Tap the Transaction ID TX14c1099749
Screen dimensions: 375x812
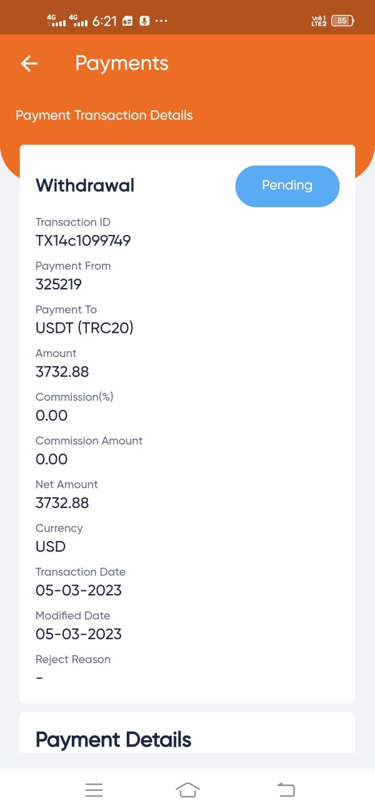(x=83, y=240)
